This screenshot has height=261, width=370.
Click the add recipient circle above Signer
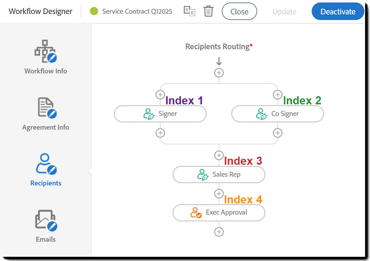(160, 94)
